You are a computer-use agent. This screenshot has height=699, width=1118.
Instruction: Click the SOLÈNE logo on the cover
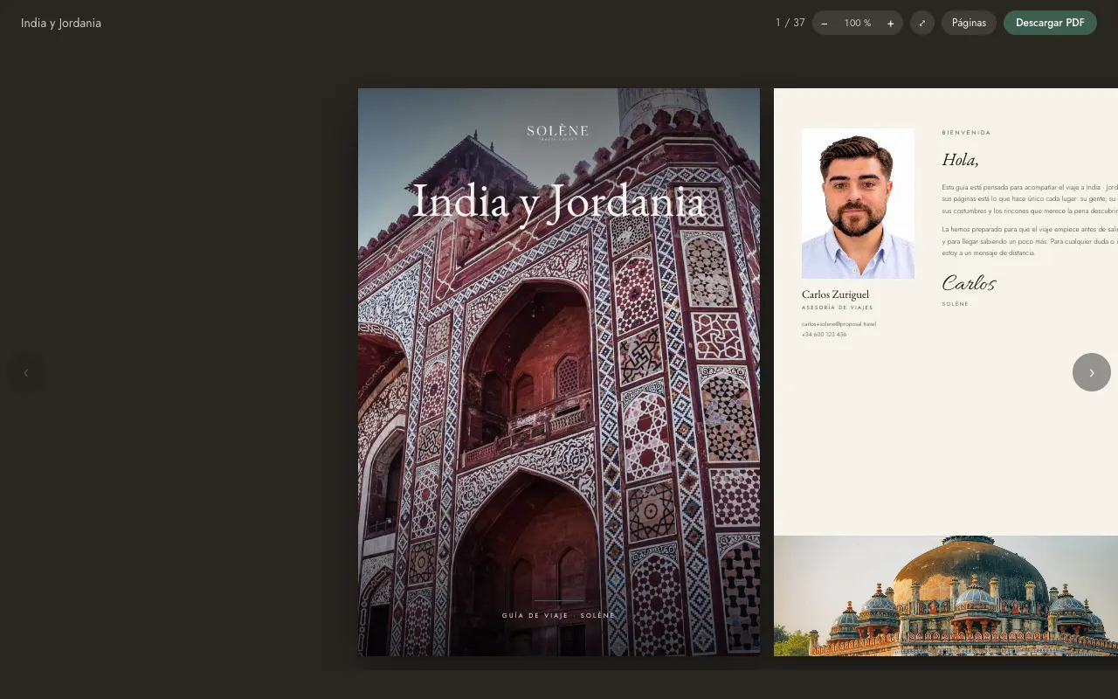pyautogui.click(x=558, y=132)
